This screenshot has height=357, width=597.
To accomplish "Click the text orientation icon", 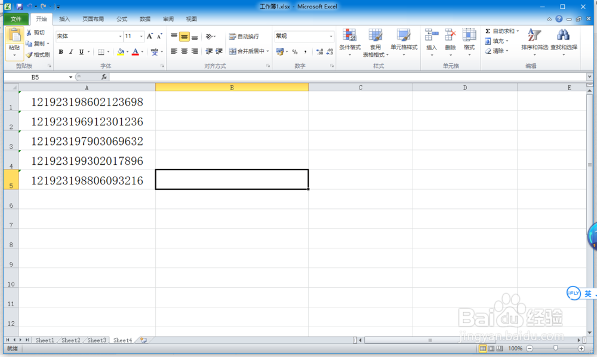I will 209,36.
